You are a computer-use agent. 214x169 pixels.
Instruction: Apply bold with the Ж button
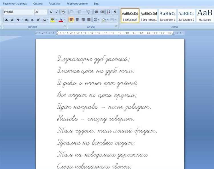pos(6,20)
